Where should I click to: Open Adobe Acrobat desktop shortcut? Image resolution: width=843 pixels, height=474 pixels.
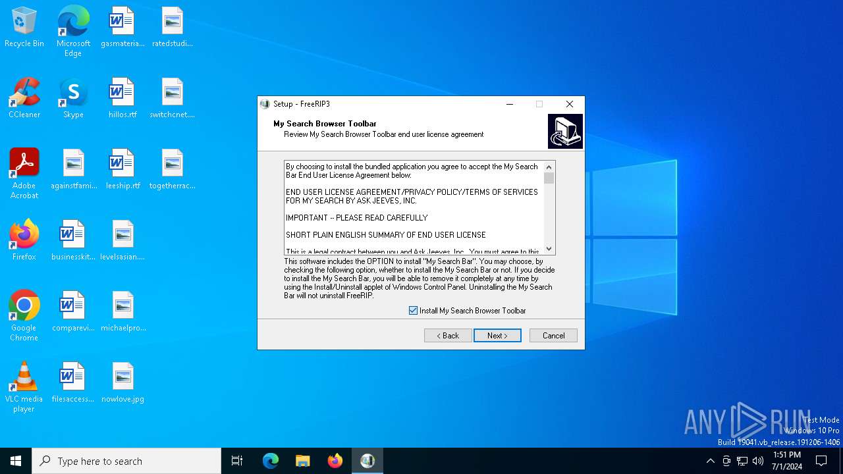coord(24,174)
